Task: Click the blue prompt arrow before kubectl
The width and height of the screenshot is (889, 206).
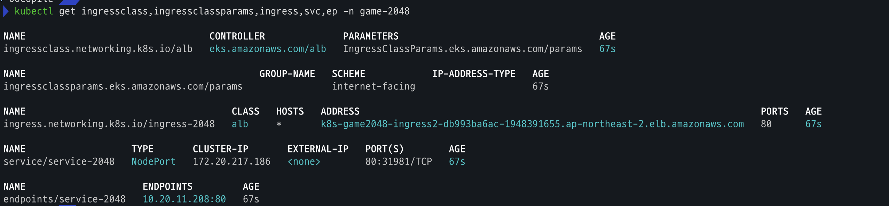Action: pyautogui.click(x=6, y=11)
